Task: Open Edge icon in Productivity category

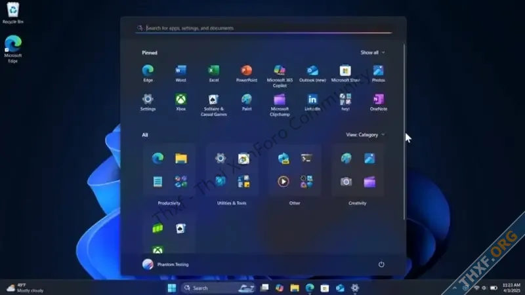Action: coord(157,158)
